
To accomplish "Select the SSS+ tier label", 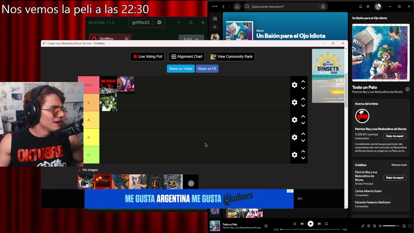I will 89,85.
